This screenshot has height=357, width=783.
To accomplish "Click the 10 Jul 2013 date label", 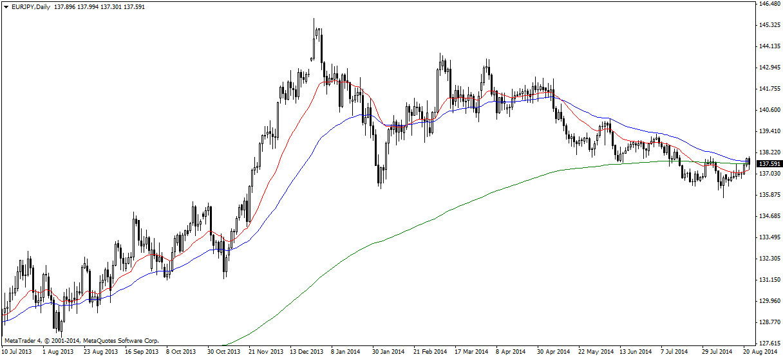I will [x=17, y=352].
